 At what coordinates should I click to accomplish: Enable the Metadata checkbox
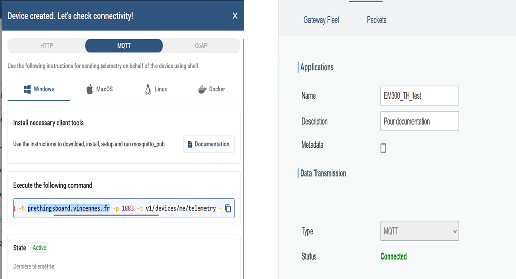pos(383,148)
